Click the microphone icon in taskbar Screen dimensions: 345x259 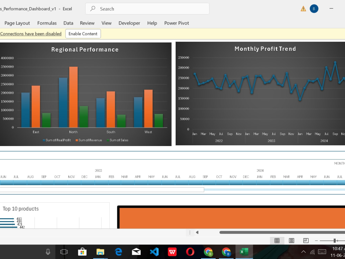[48, 251]
